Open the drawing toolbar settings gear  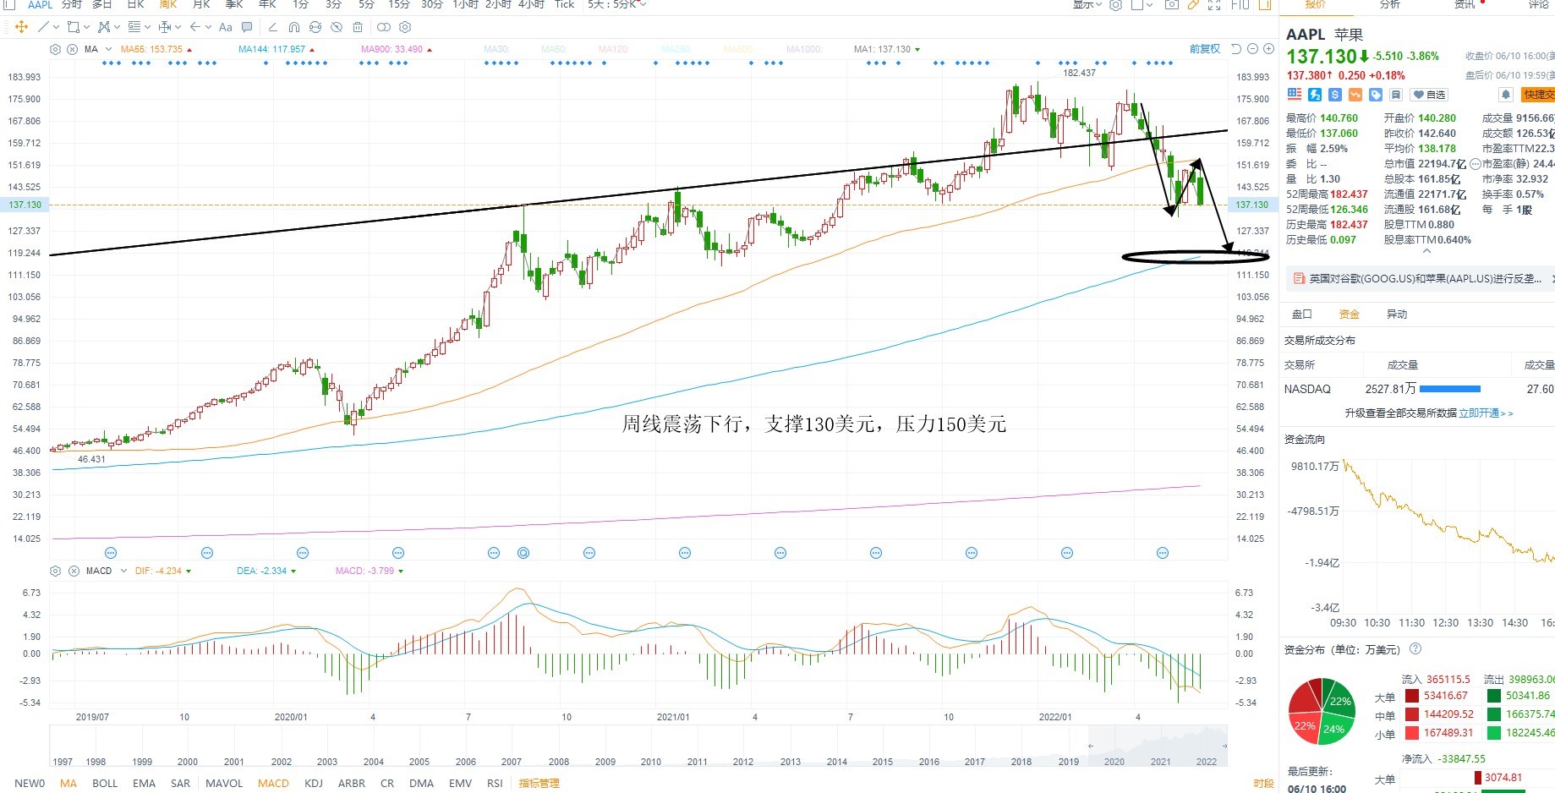[405, 27]
